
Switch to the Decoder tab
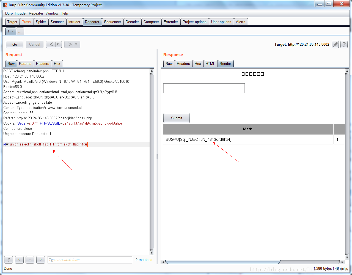[x=132, y=22]
